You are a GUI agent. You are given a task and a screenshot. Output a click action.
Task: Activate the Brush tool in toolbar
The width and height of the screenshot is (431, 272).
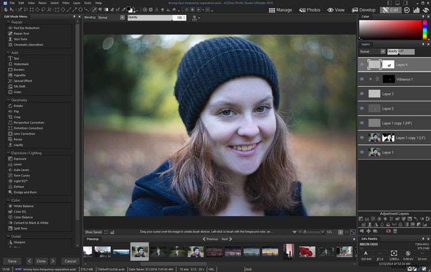(94, 10)
